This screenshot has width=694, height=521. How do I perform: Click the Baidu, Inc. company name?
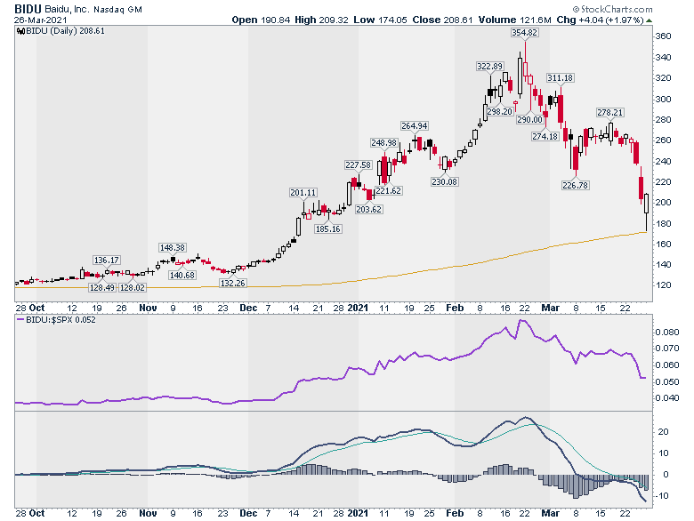[67, 9]
